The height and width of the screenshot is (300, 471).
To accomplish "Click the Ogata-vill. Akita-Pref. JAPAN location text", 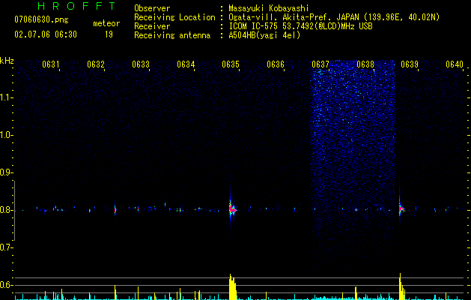I will (334, 17).
